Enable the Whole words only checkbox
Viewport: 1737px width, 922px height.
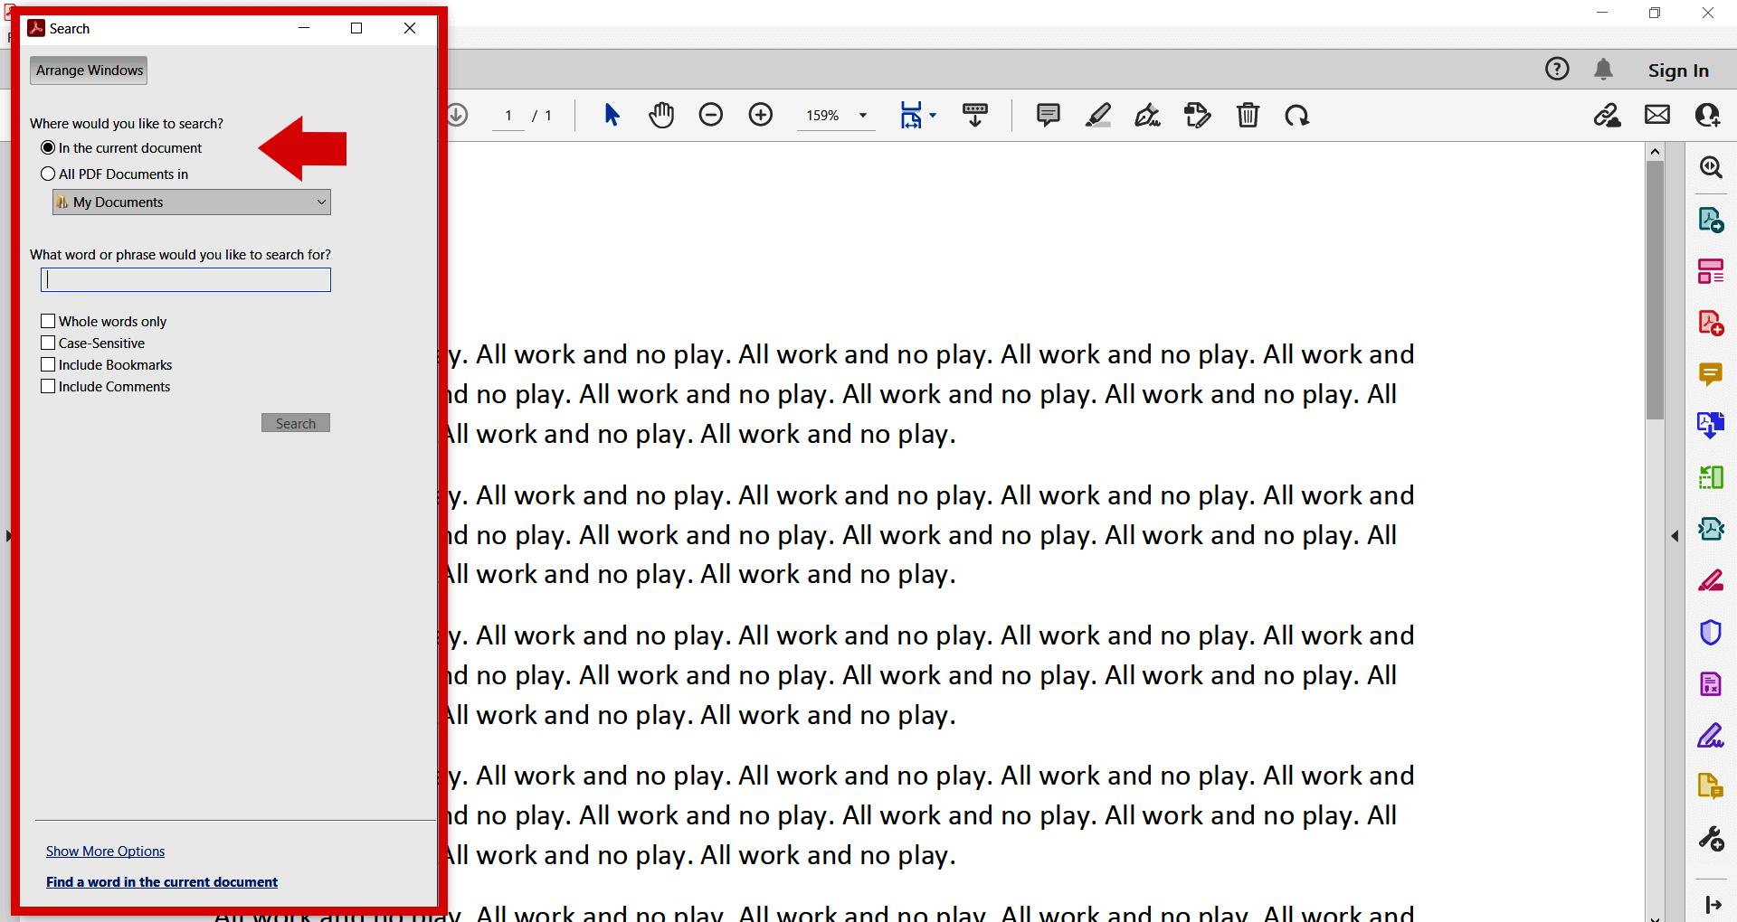48,321
